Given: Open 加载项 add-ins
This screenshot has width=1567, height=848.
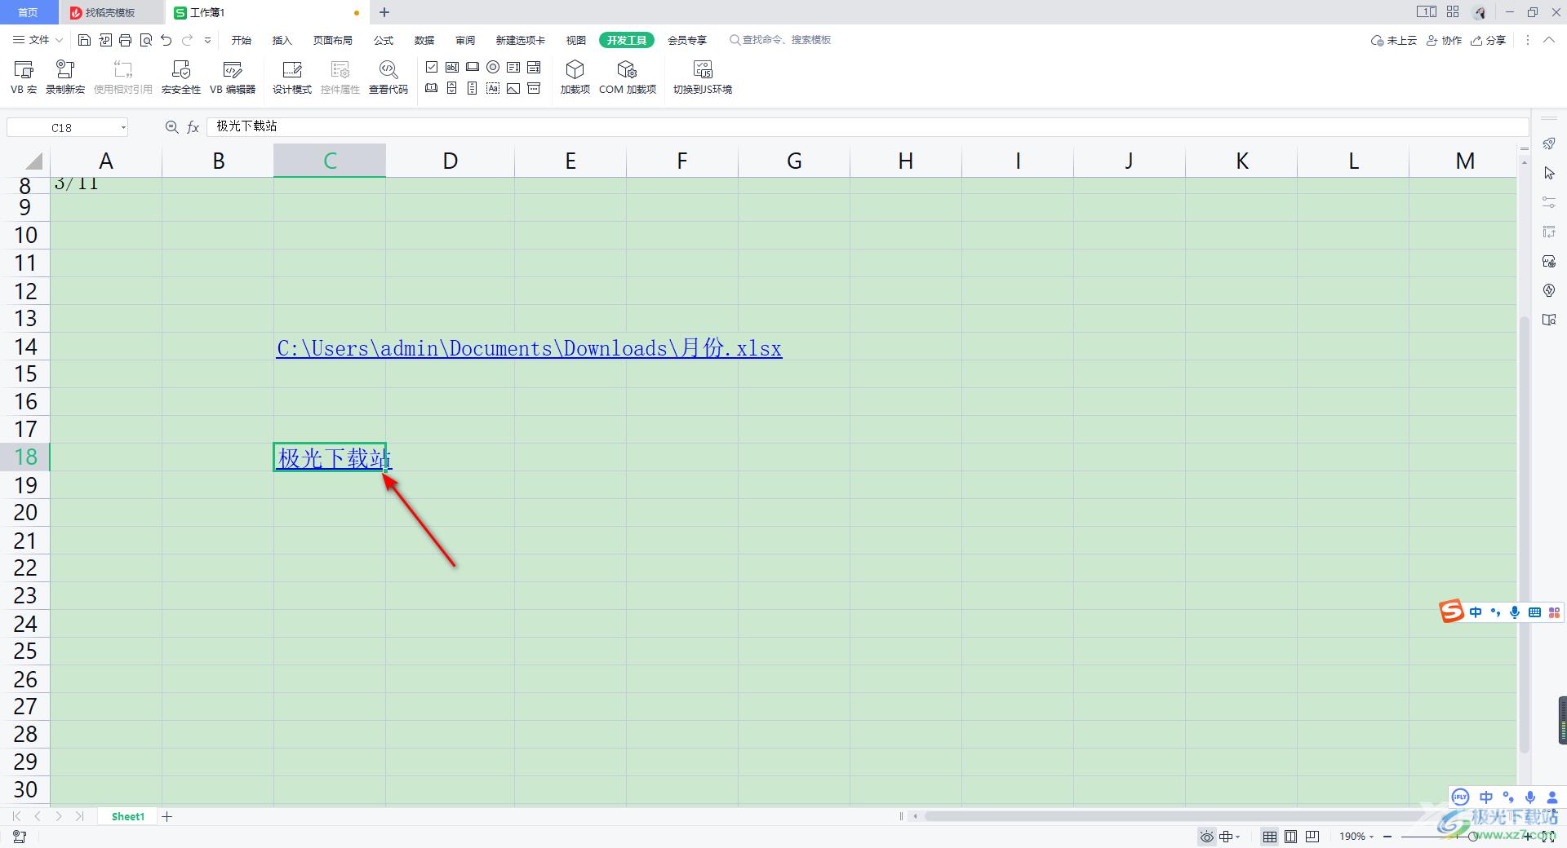Looking at the screenshot, I should pyautogui.click(x=575, y=77).
